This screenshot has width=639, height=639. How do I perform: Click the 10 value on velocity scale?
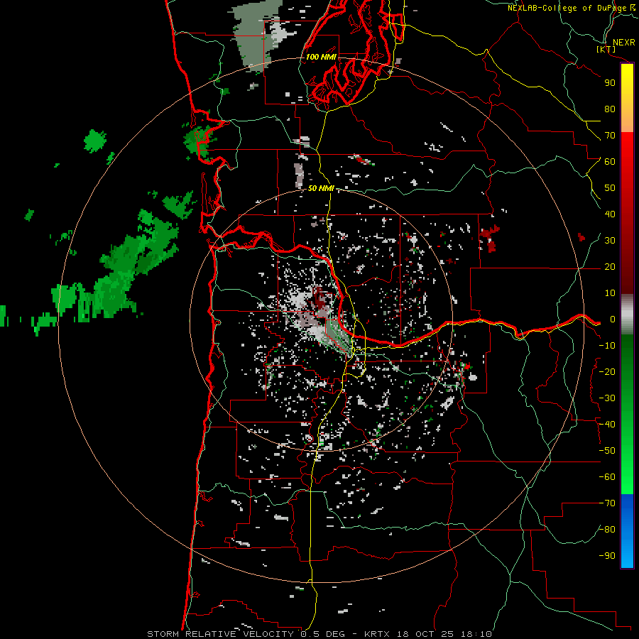tap(610, 293)
